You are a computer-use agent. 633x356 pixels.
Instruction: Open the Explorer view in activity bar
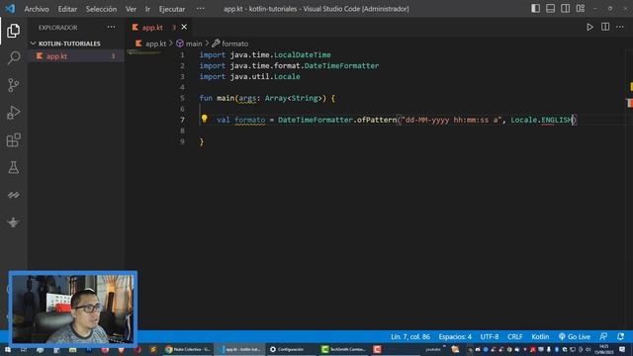13,31
